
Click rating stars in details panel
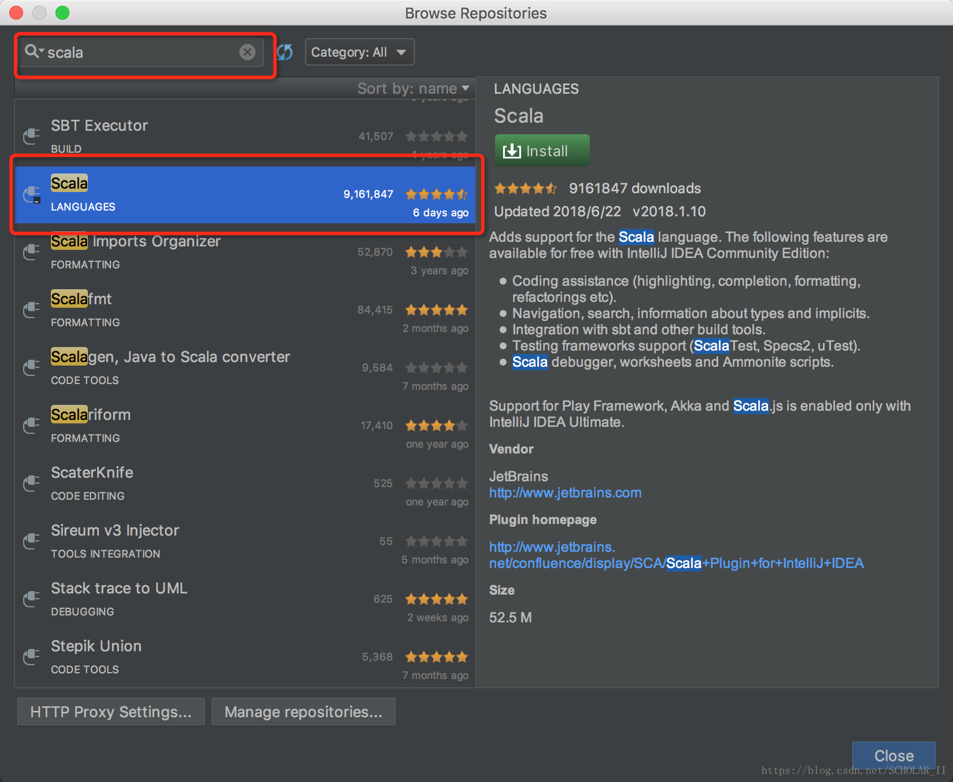(x=526, y=188)
